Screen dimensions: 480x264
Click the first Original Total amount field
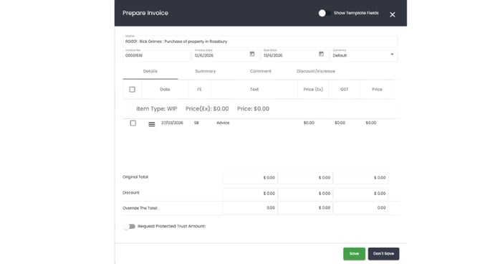pyautogui.click(x=250, y=178)
